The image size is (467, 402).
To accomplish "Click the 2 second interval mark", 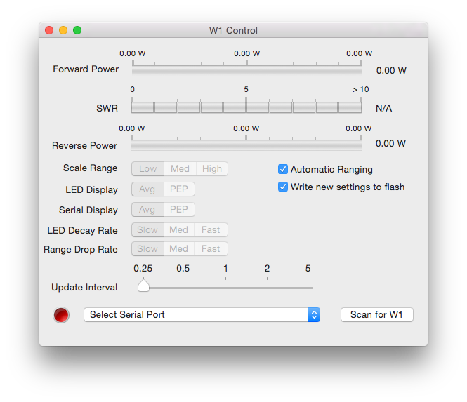I will point(267,269).
